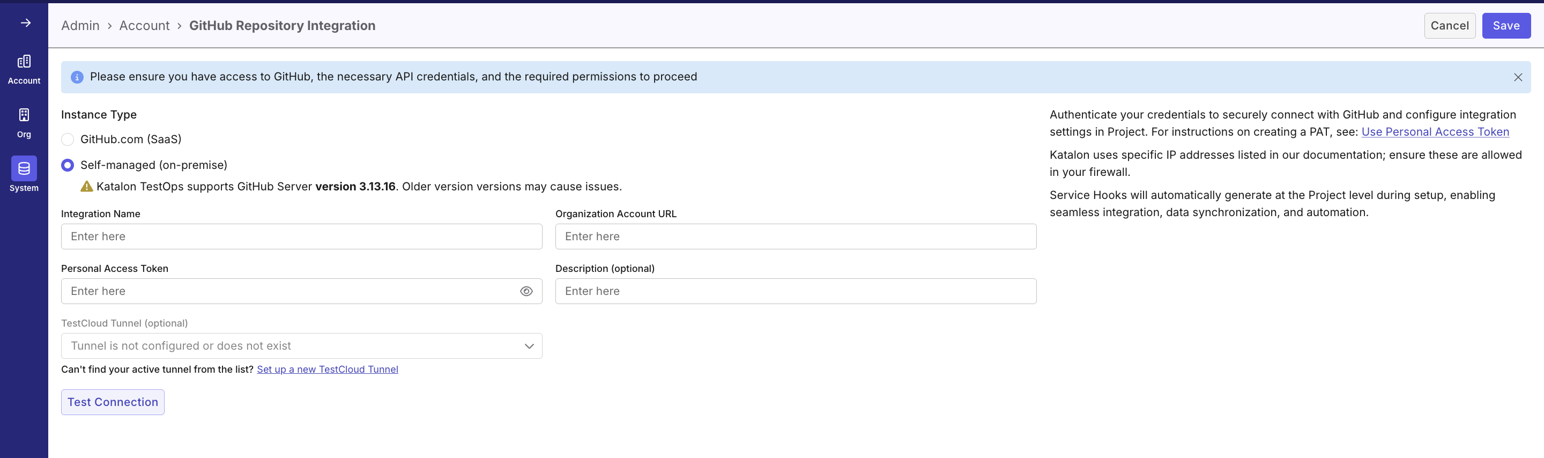Cancel the integration setup
Image resolution: width=1544 pixels, height=458 pixels.
pyautogui.click(x=1449, y=26)
